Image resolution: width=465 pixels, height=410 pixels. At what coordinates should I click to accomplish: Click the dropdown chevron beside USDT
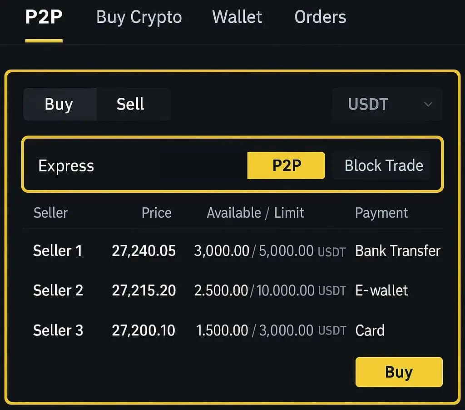pyautogui.click(x=427, y=105)
